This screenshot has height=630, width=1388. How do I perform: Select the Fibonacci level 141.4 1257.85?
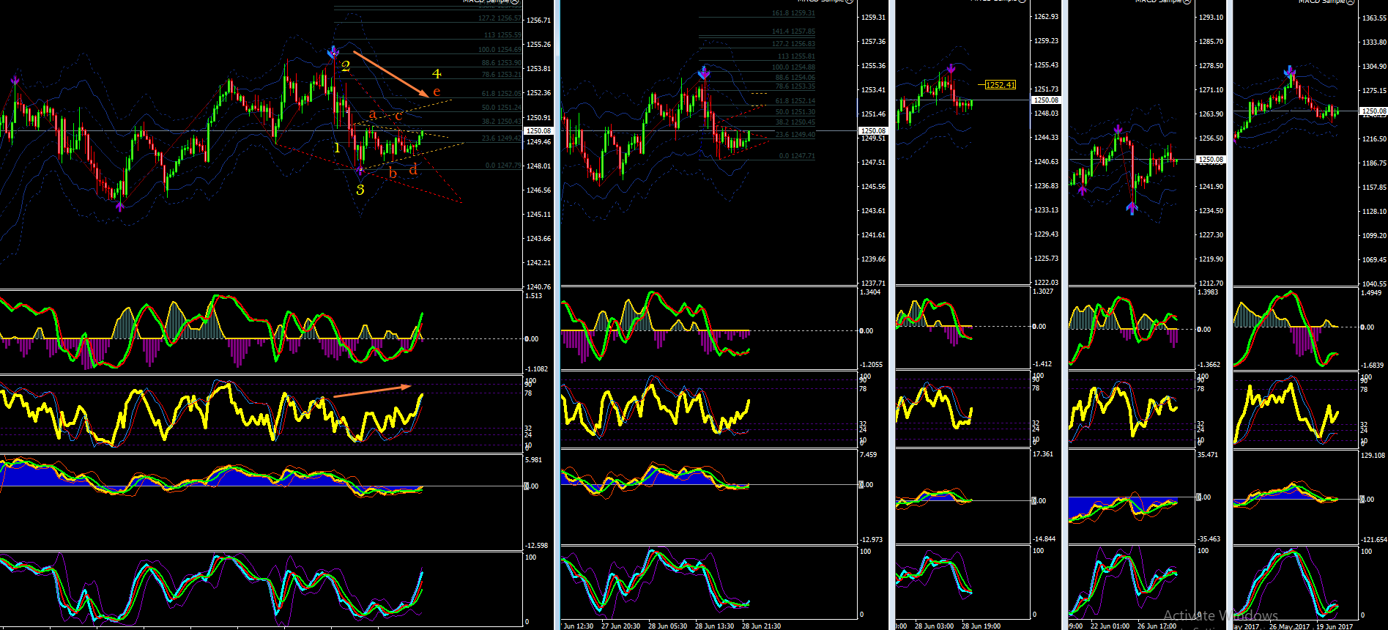click(x=793, y=31)
